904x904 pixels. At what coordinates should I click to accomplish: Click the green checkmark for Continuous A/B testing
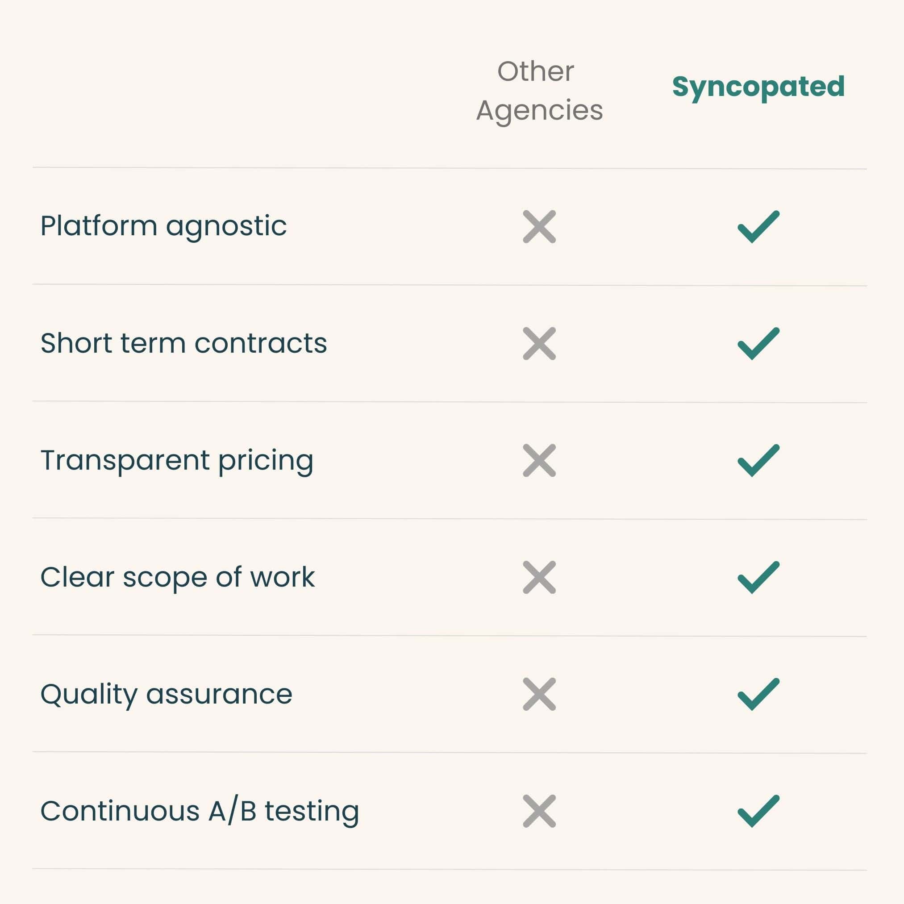(758, 811)
